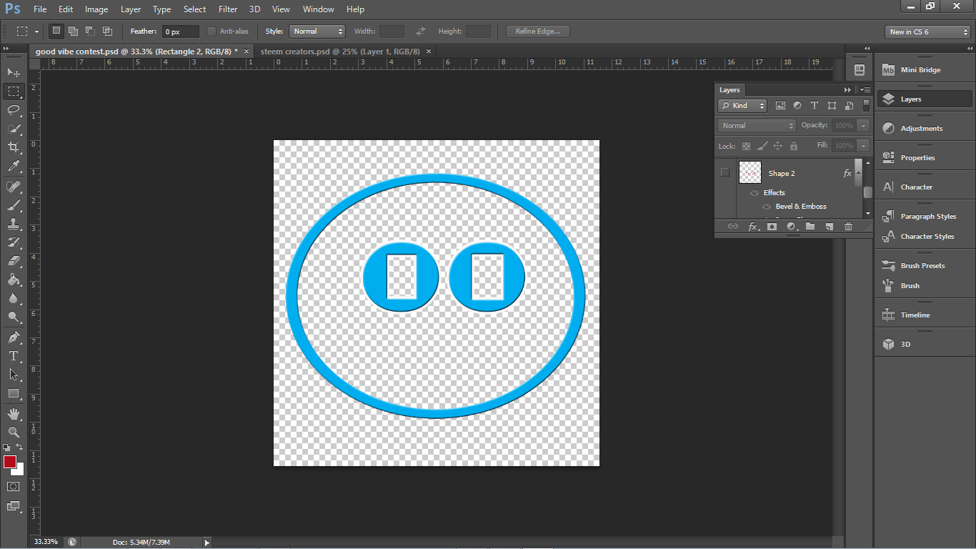Toggle filter for smart objects
This screenshot has height=549, width=976.
click(849, 106)
